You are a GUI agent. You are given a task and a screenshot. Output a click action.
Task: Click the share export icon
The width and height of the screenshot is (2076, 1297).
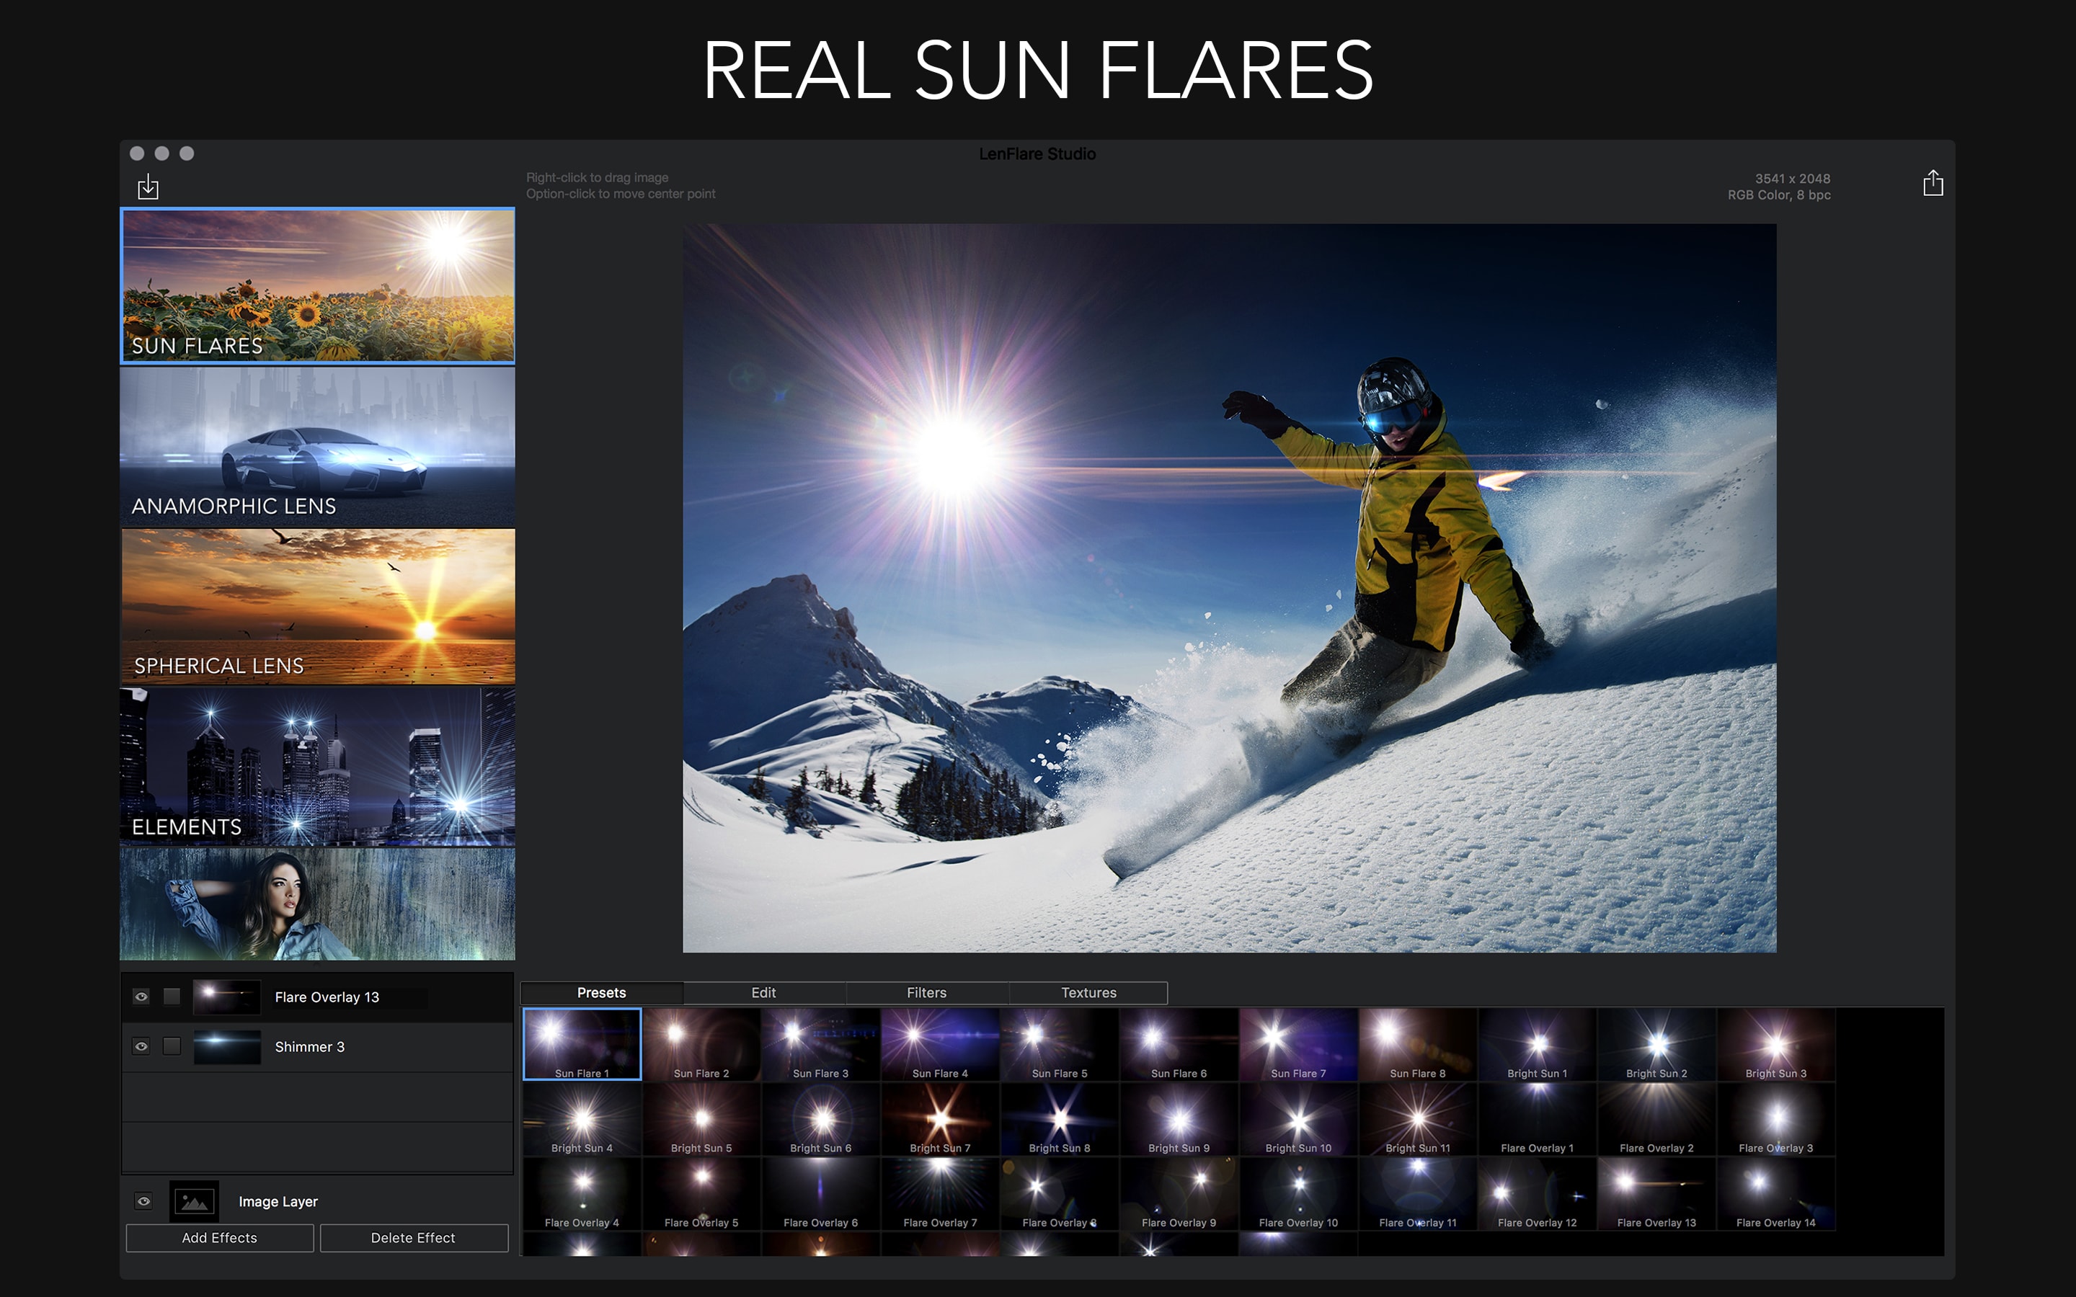coord(1933,183)
